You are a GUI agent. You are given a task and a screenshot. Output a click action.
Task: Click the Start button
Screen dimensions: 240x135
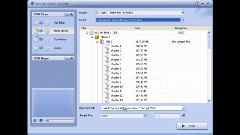tap(192, 126)
